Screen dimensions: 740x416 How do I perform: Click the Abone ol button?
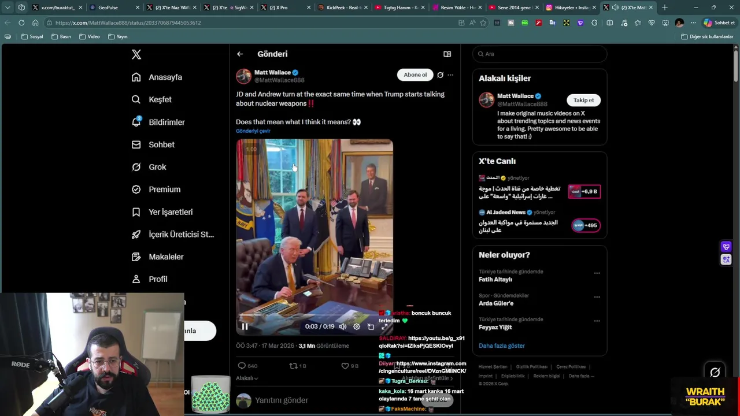point(415,75)
